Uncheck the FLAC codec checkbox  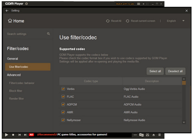(63, 97)
